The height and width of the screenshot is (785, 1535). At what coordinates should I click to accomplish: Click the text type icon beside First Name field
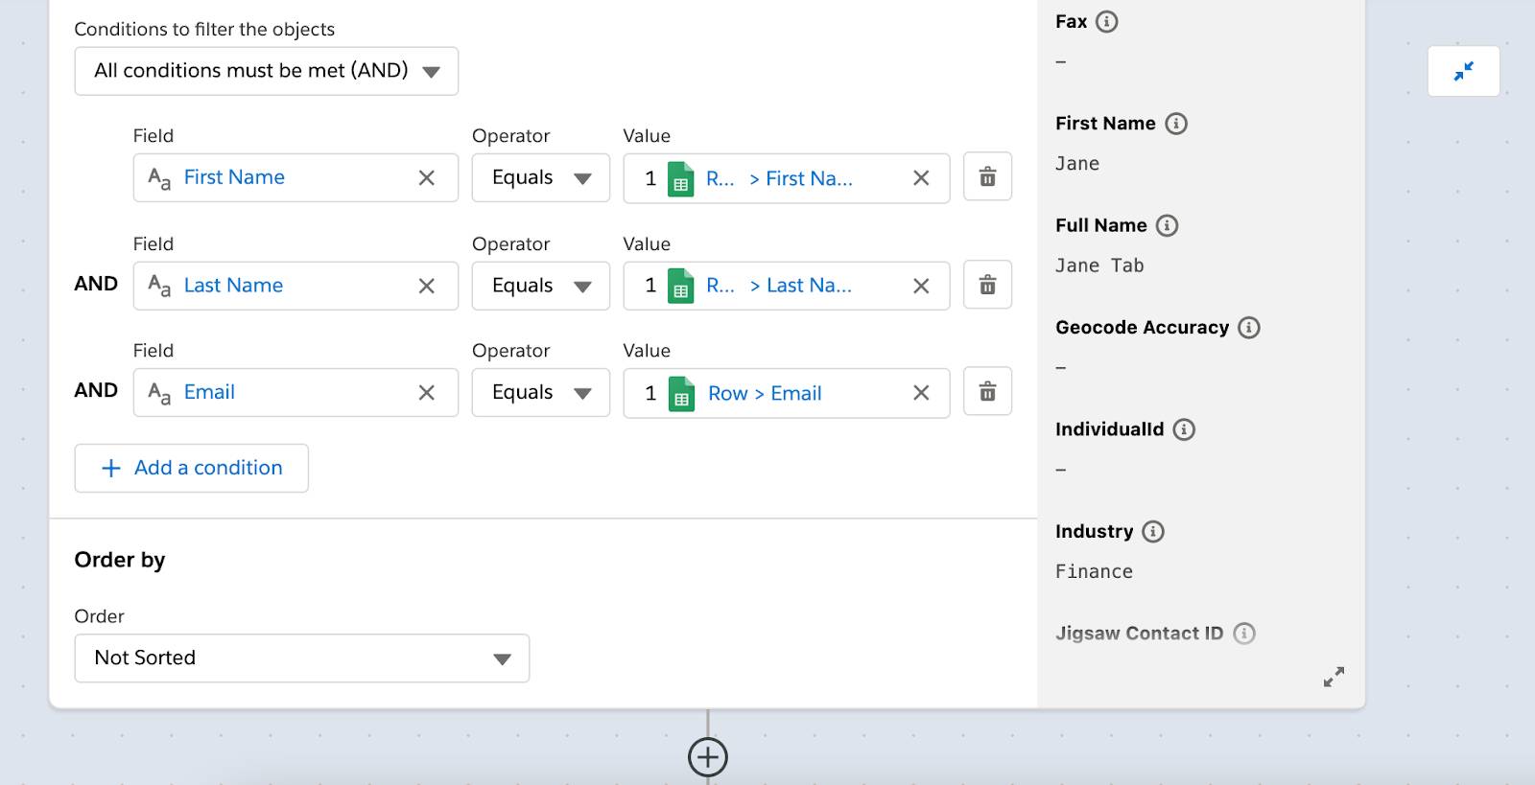pos(159,178)
